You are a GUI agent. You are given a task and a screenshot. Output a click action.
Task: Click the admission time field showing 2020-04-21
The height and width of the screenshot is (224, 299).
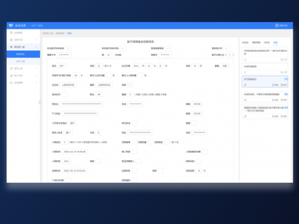(75, 152)
